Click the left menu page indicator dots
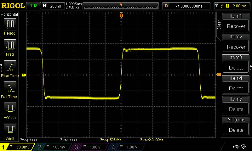The image size is (252, 151). [1, 68]
